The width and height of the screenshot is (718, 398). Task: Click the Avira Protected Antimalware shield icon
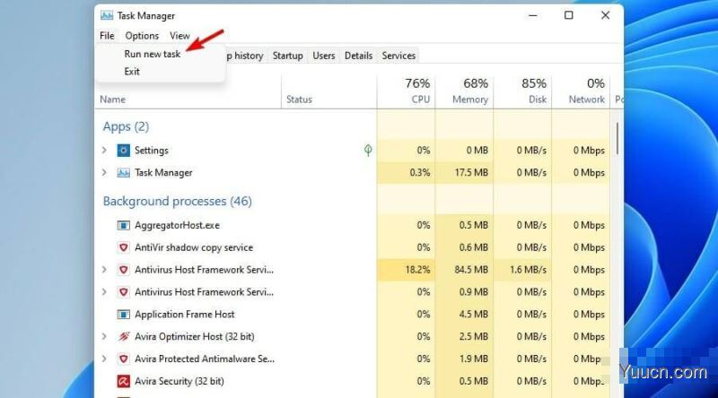click(123, 359)
